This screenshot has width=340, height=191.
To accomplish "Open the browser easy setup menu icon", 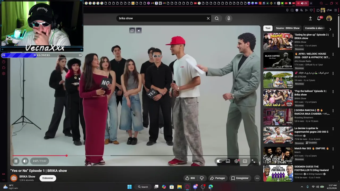I will [336, 10].
